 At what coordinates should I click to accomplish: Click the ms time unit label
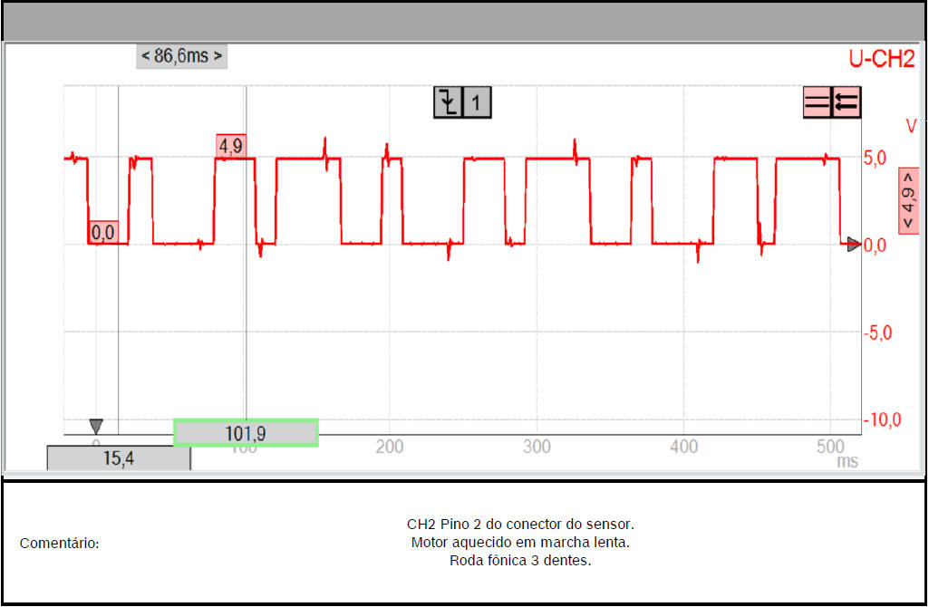847,461
